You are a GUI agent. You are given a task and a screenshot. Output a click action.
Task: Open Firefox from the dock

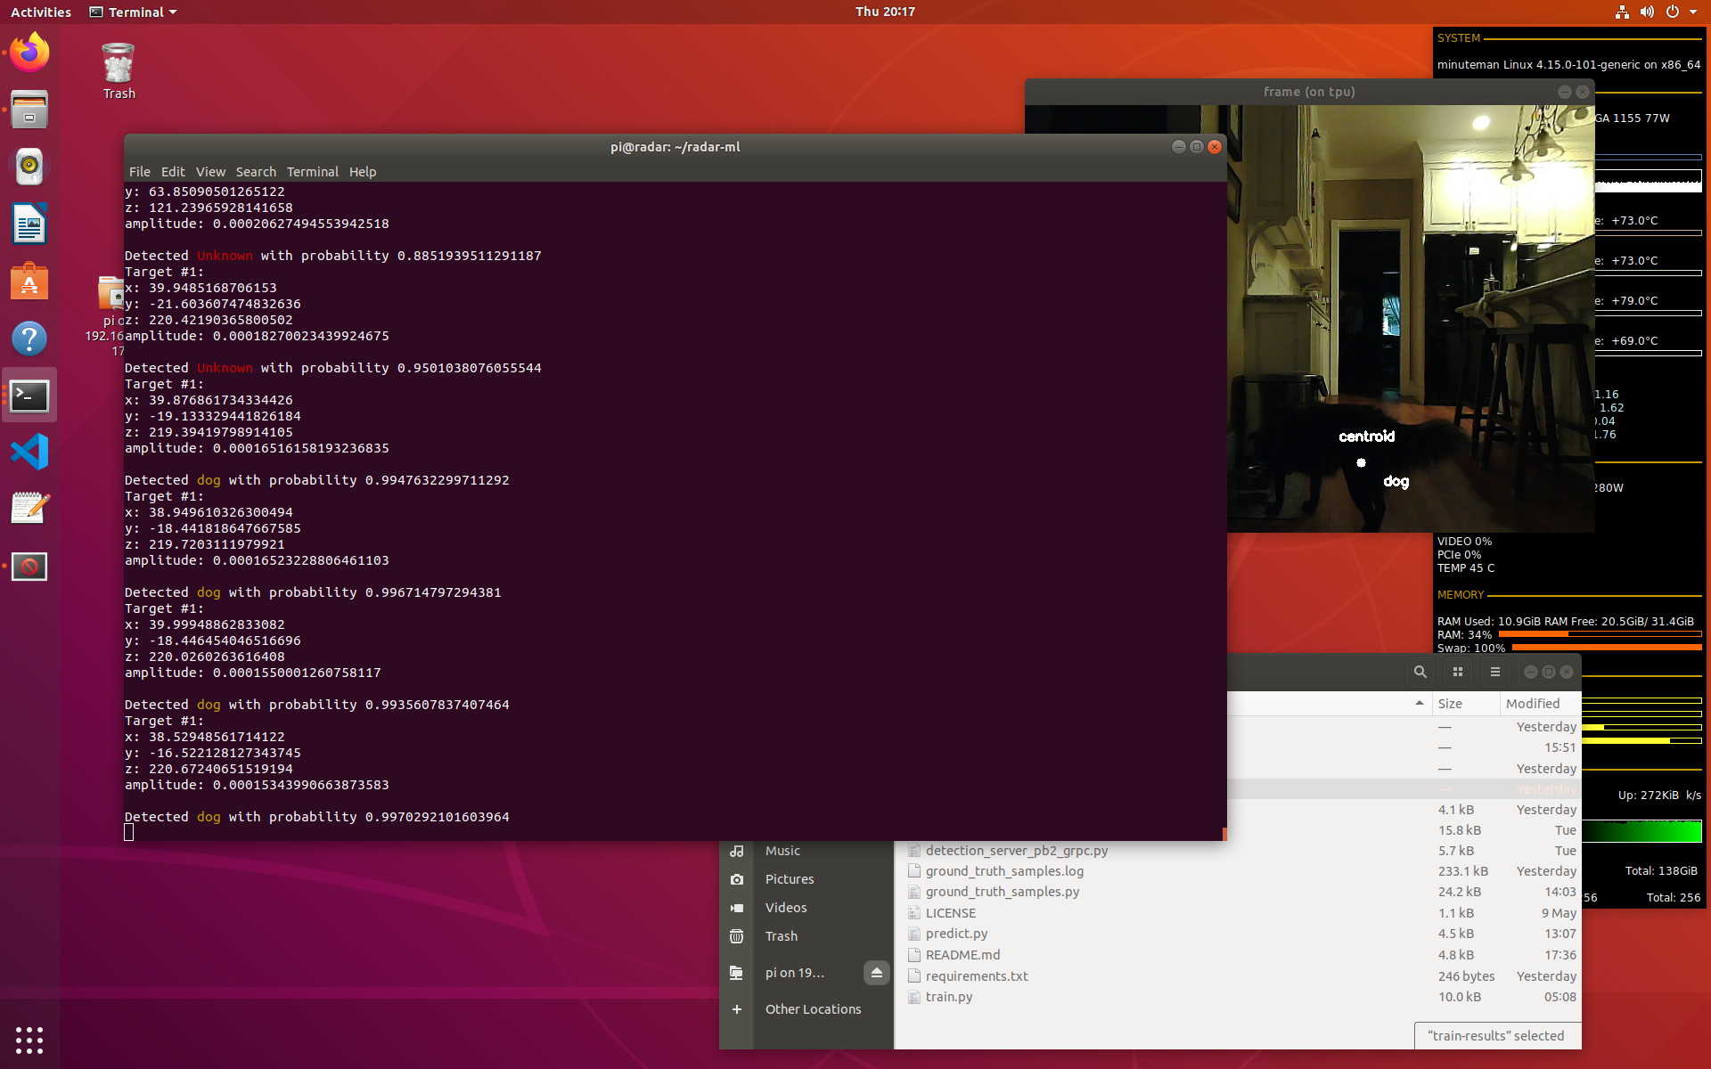(x=29, y=53)
